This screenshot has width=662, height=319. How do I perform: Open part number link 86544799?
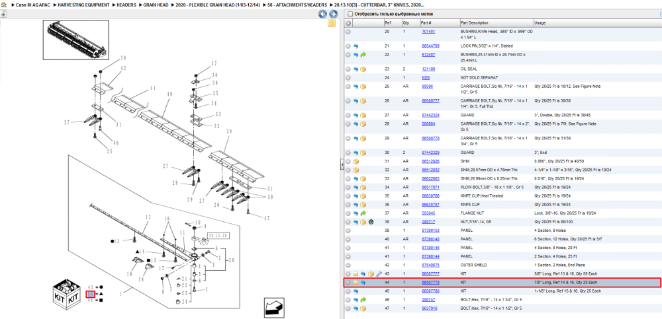(430, 46)
